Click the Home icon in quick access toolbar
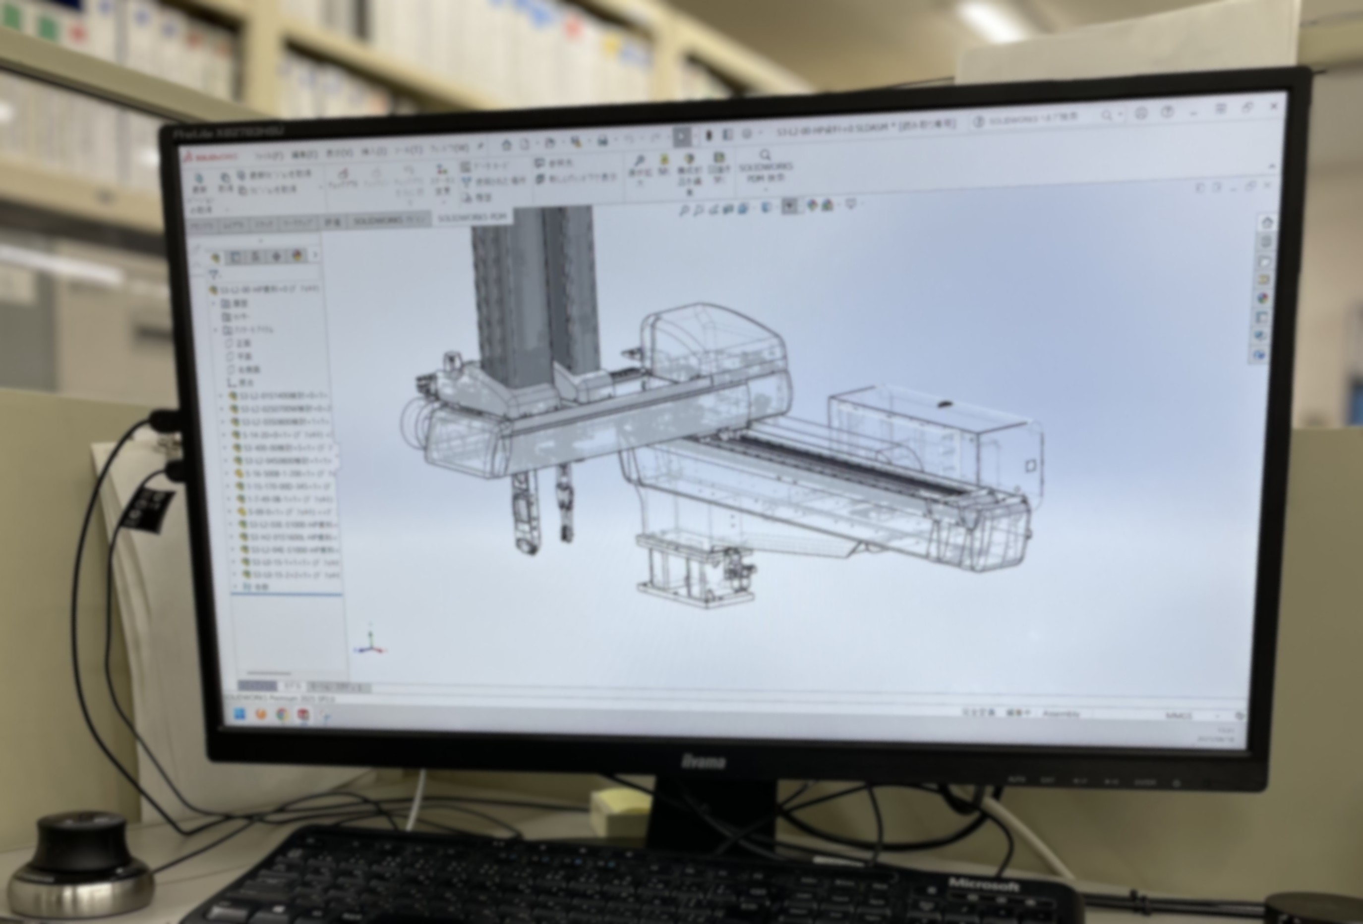 (x=507, y=145)
